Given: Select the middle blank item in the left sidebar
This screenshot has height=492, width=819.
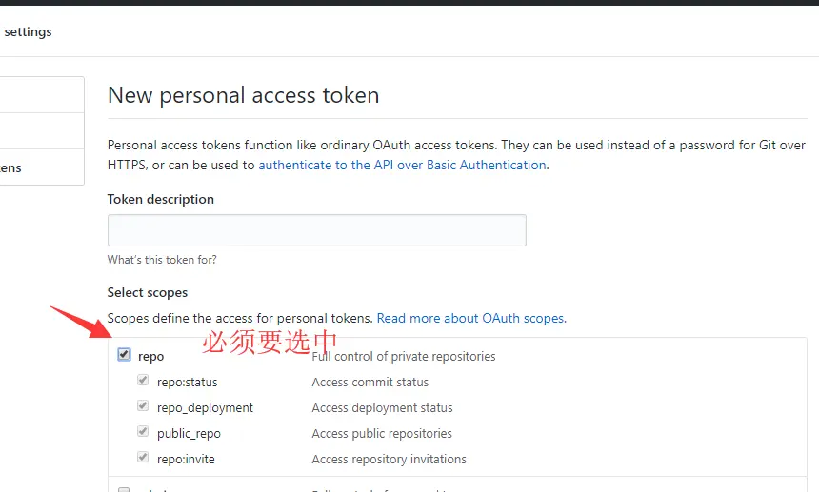Looking at the screenshot, I should tap(38, 131).
